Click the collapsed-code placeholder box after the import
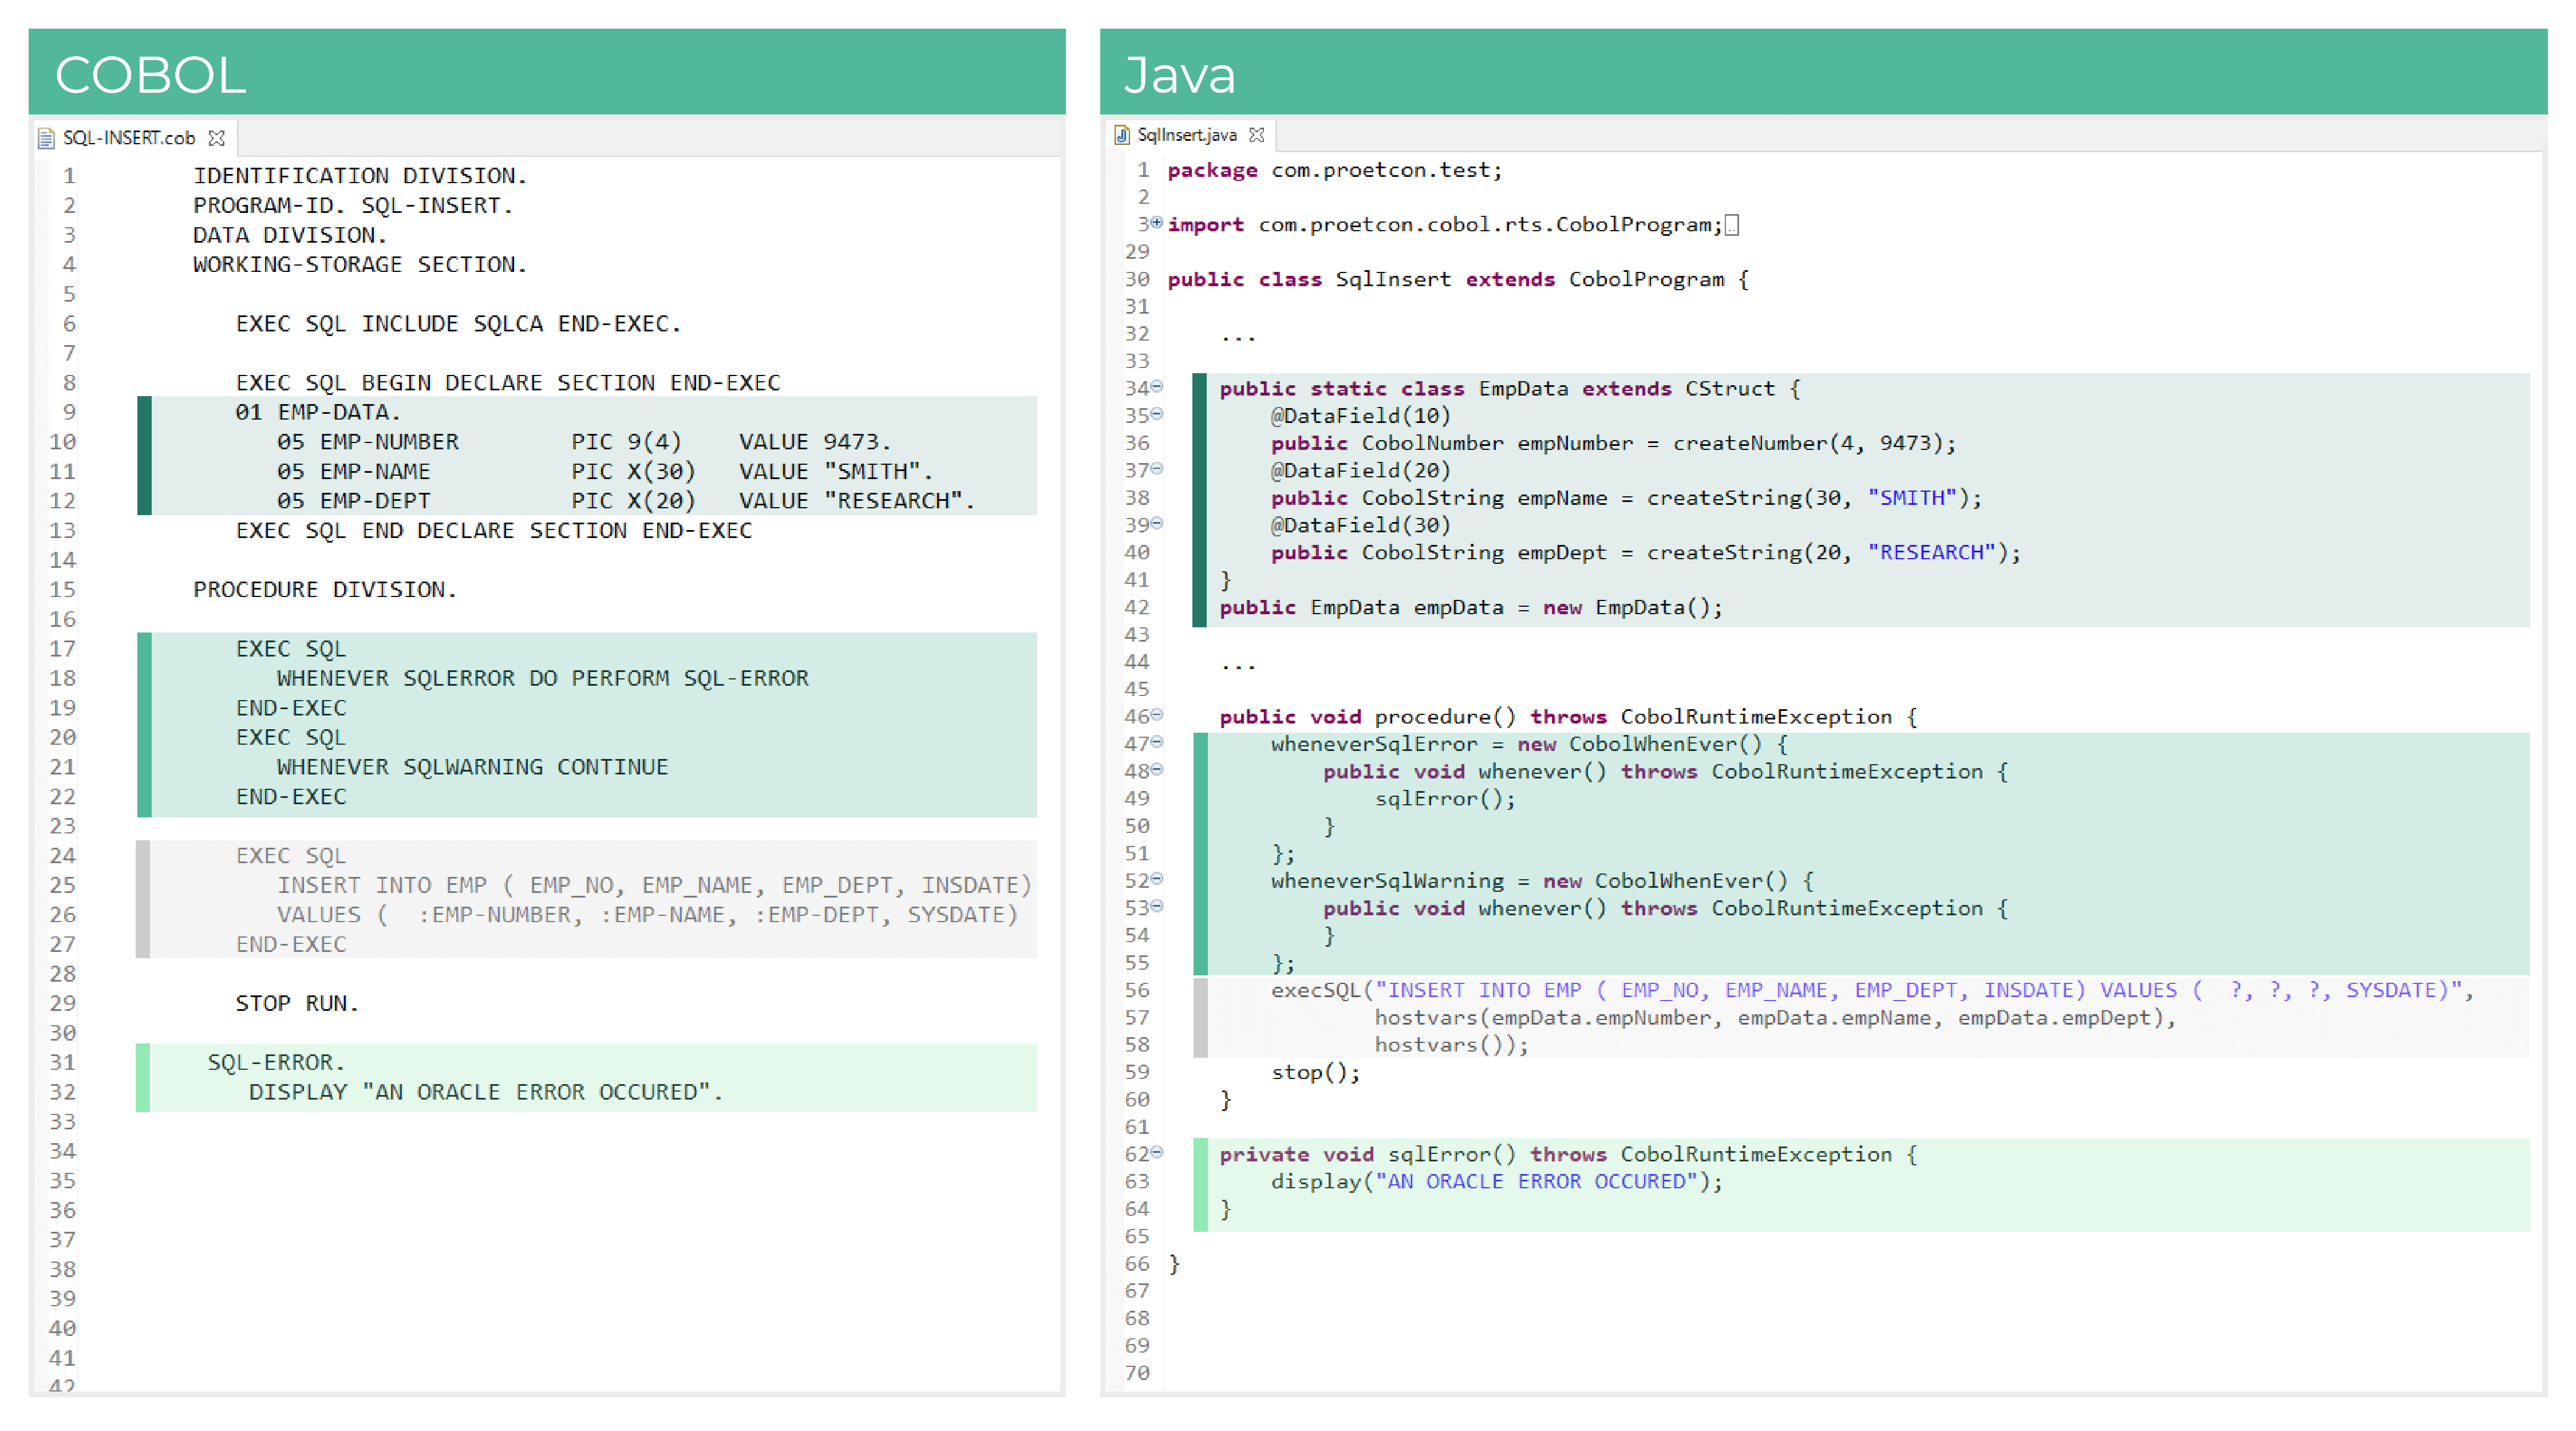 coord(1733,224)
